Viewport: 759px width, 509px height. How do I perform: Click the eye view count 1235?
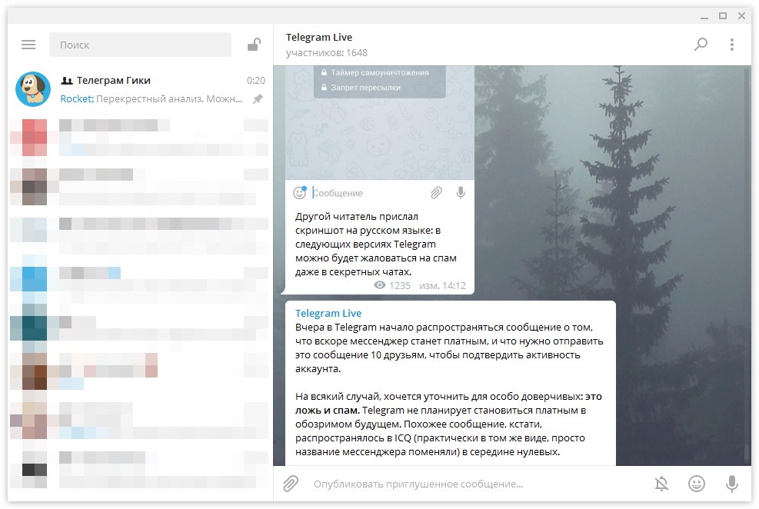[392, 285]
